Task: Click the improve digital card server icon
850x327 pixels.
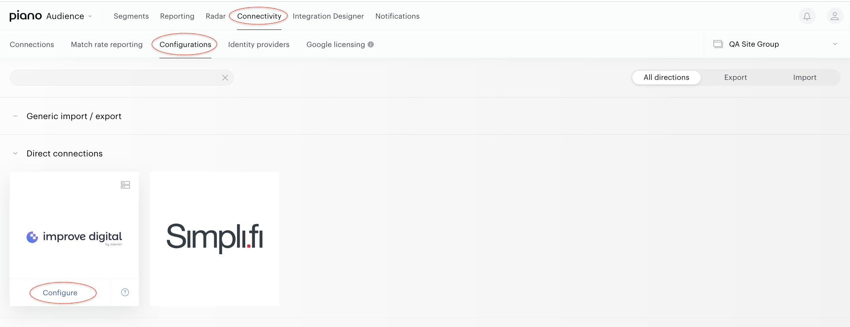Action: (x=125, y=185)
